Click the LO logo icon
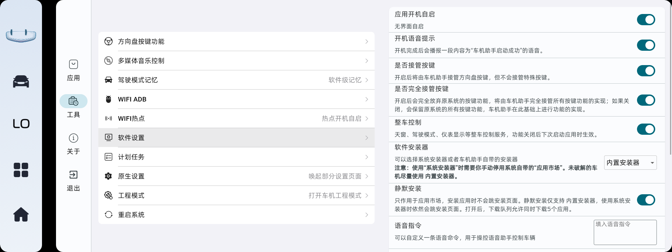Image resolution: width=672 pixels, height=252 pixels. click(21, 124)
